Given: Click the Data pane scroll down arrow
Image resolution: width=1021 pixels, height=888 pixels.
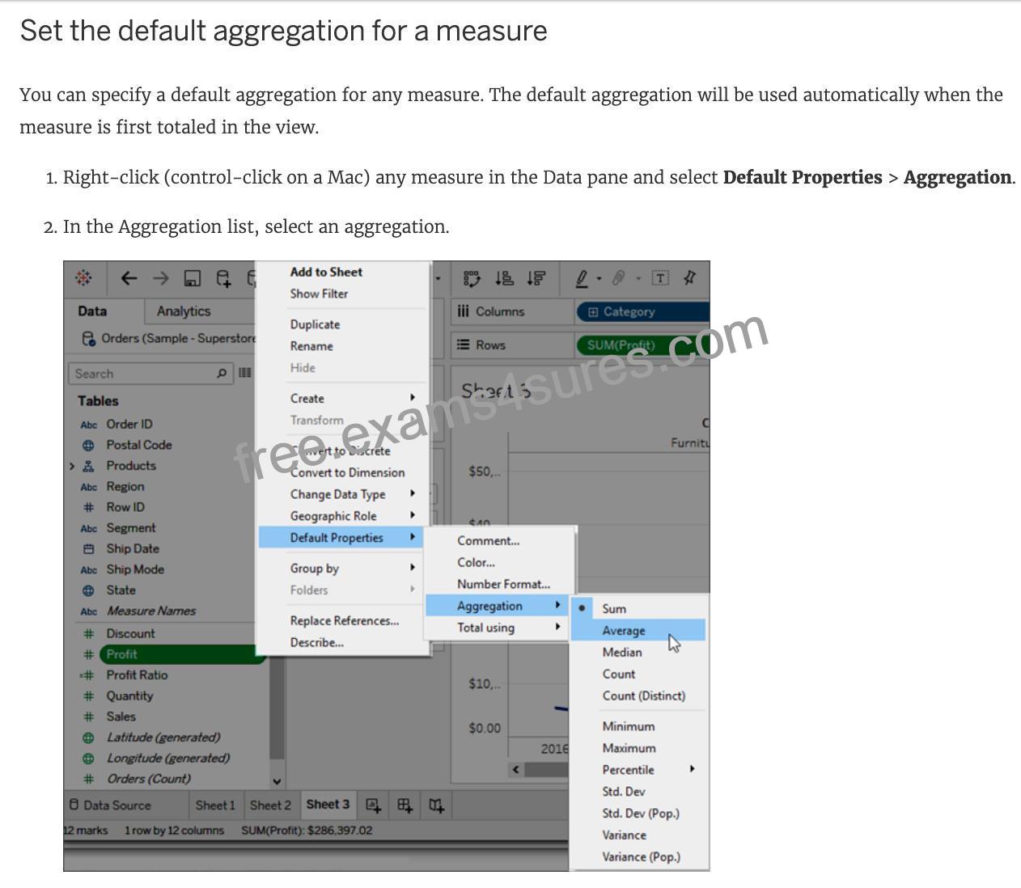Looking at the screenshot, I should point(277,782).
